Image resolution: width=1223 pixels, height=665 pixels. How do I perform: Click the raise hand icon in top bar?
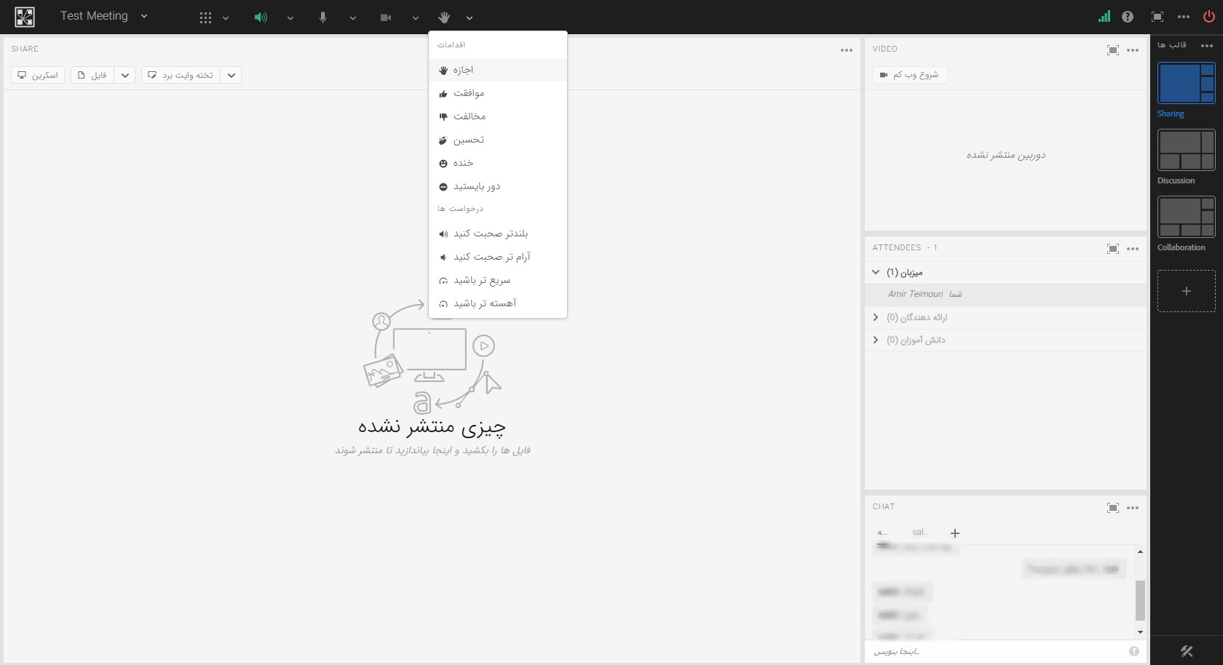pyautogui.click(x=444, y=17)
